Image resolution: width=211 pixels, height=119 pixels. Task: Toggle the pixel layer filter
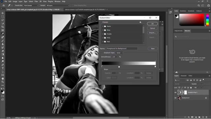pyautogui.click(x=188, y=80)
